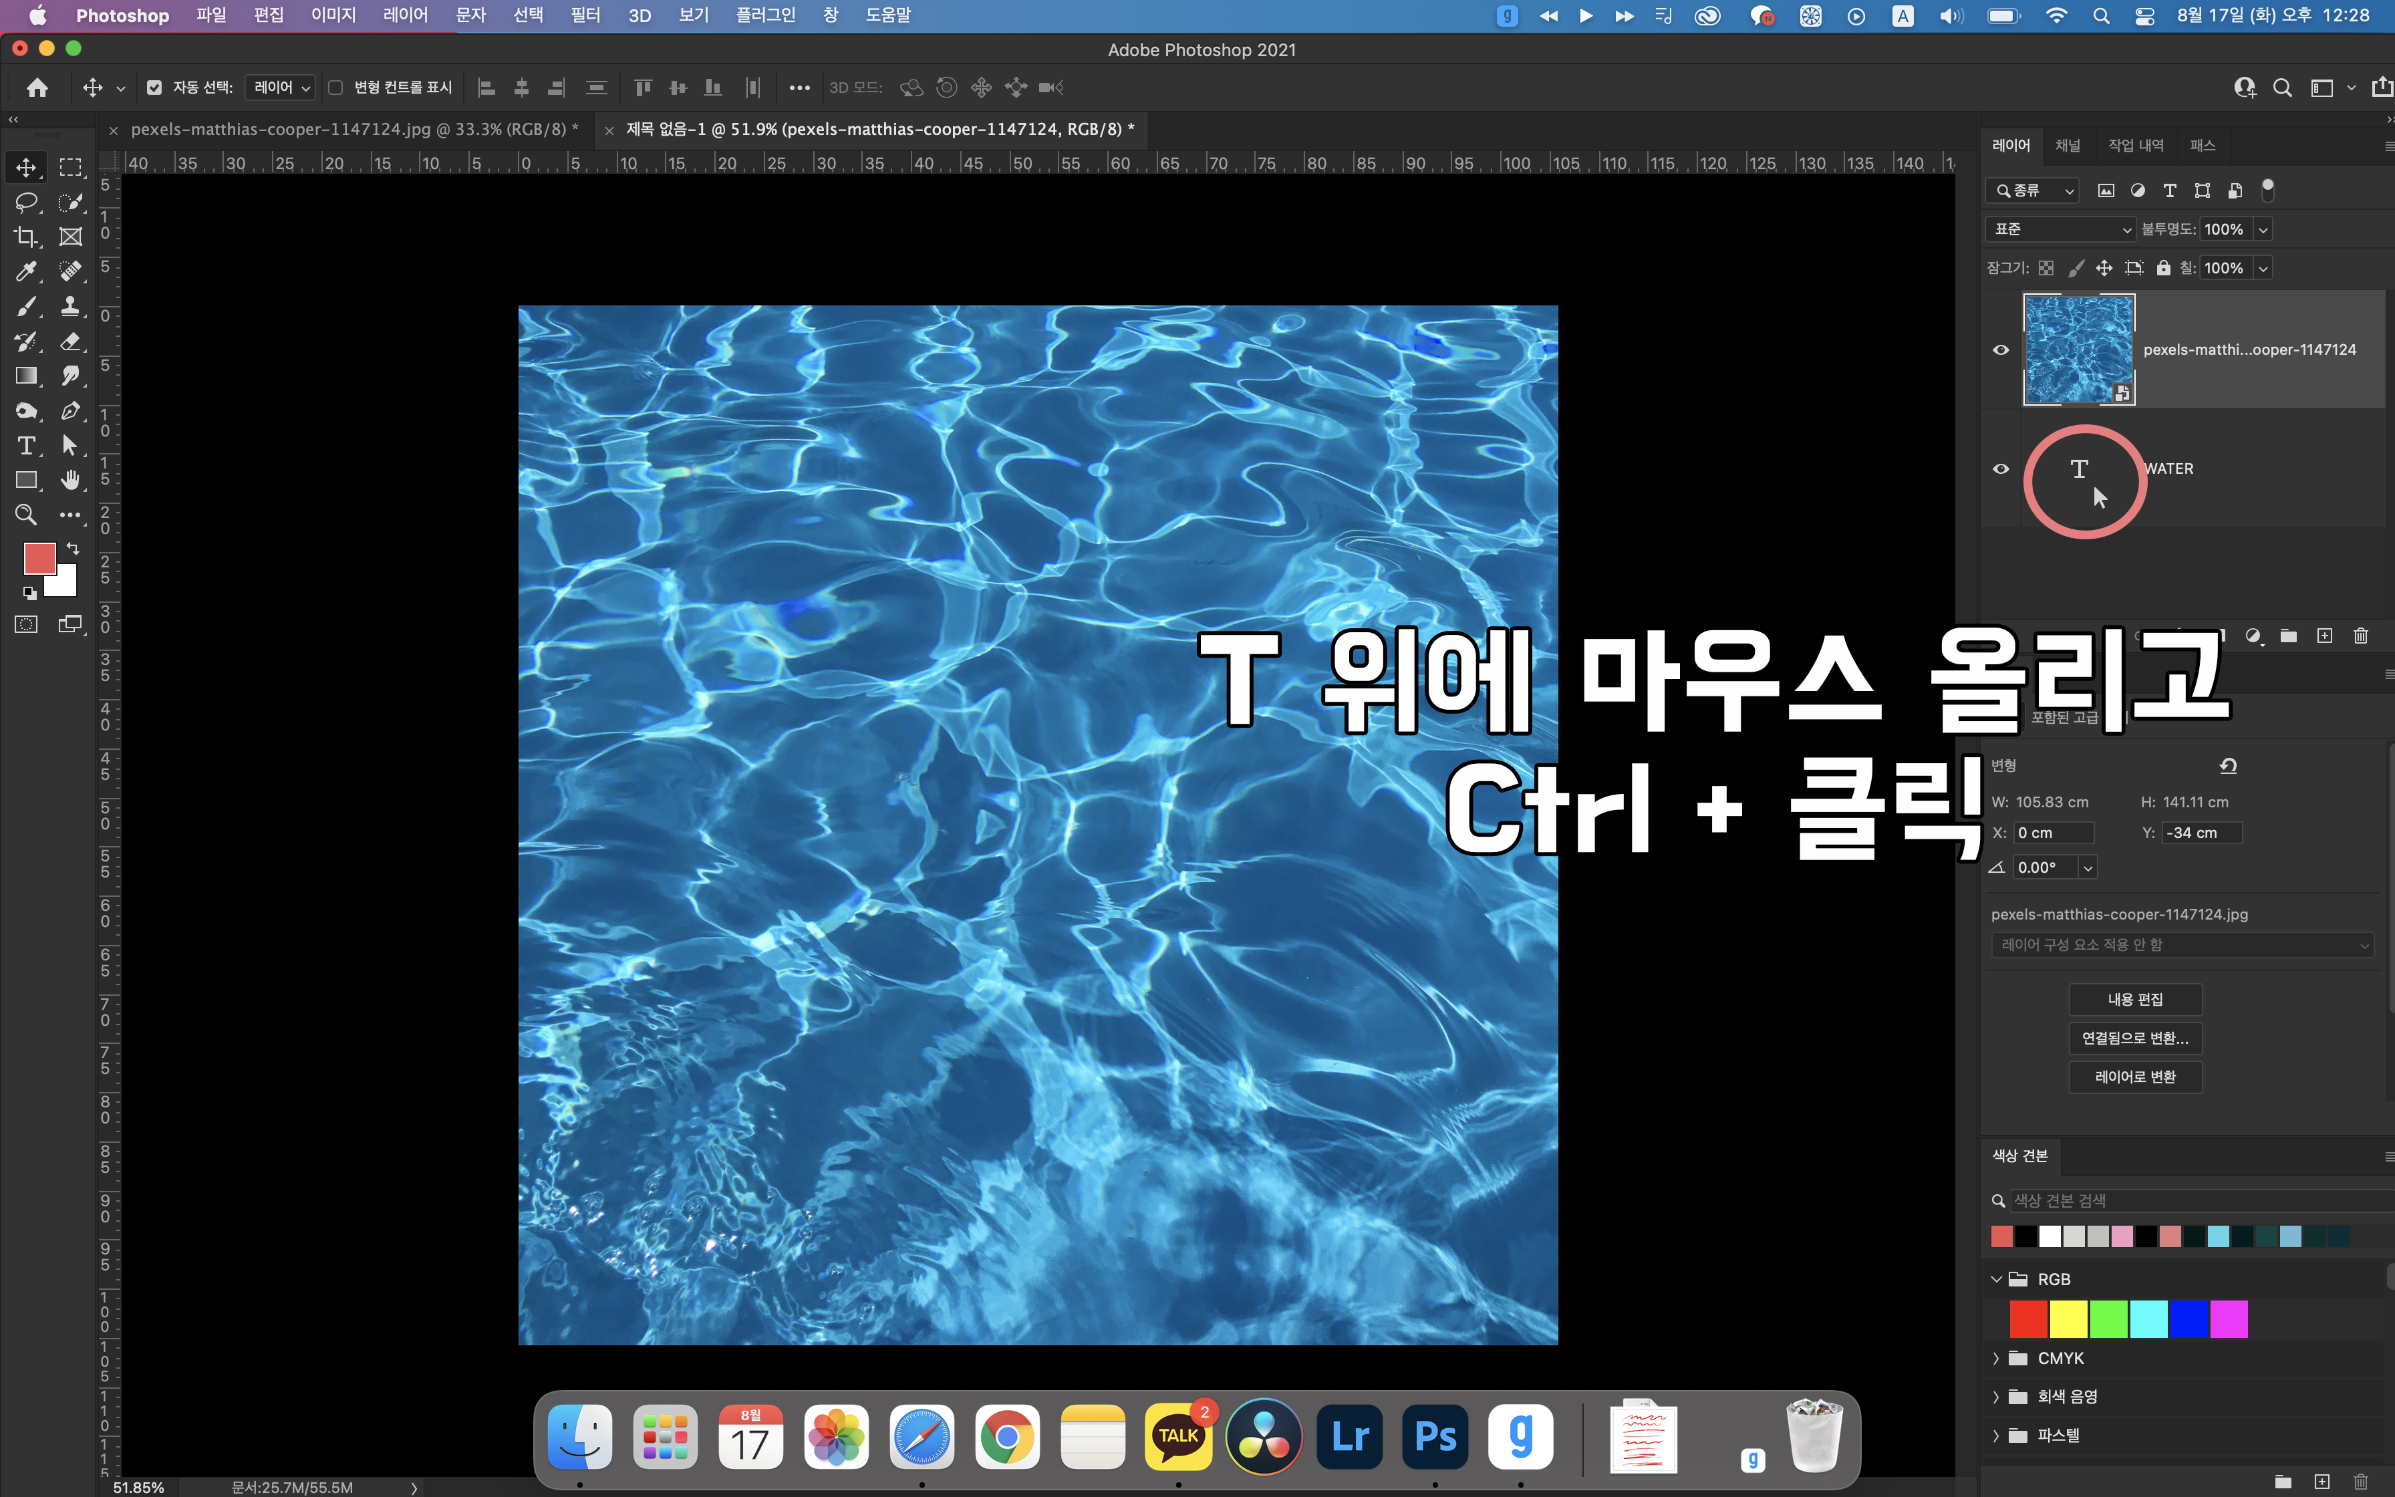Enable the auto-select checkbox
Viewport: 2395px width, 1497px height.
[x=154, y=87]
